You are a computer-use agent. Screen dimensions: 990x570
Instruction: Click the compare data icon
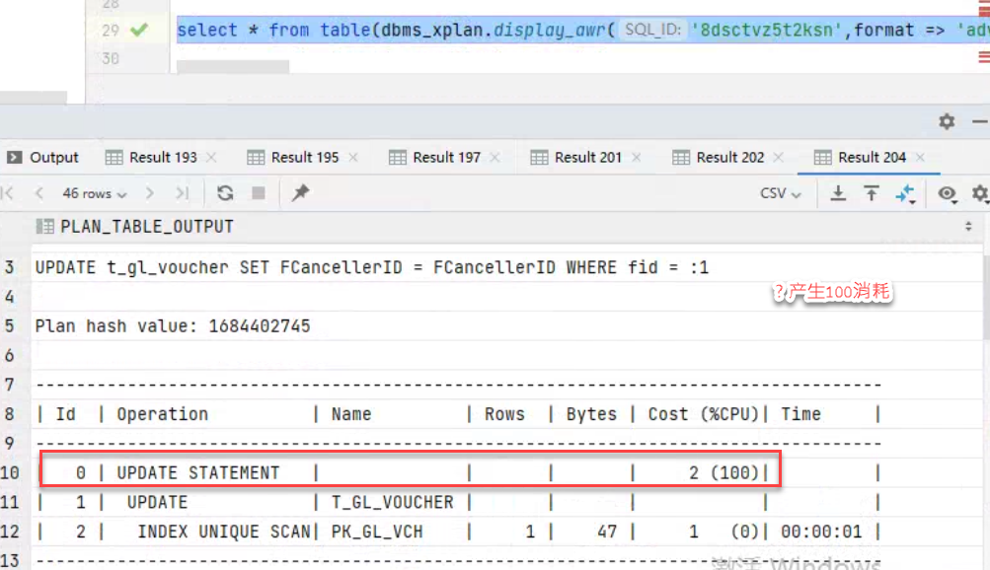pyautogui.click(x=905, y=193)
